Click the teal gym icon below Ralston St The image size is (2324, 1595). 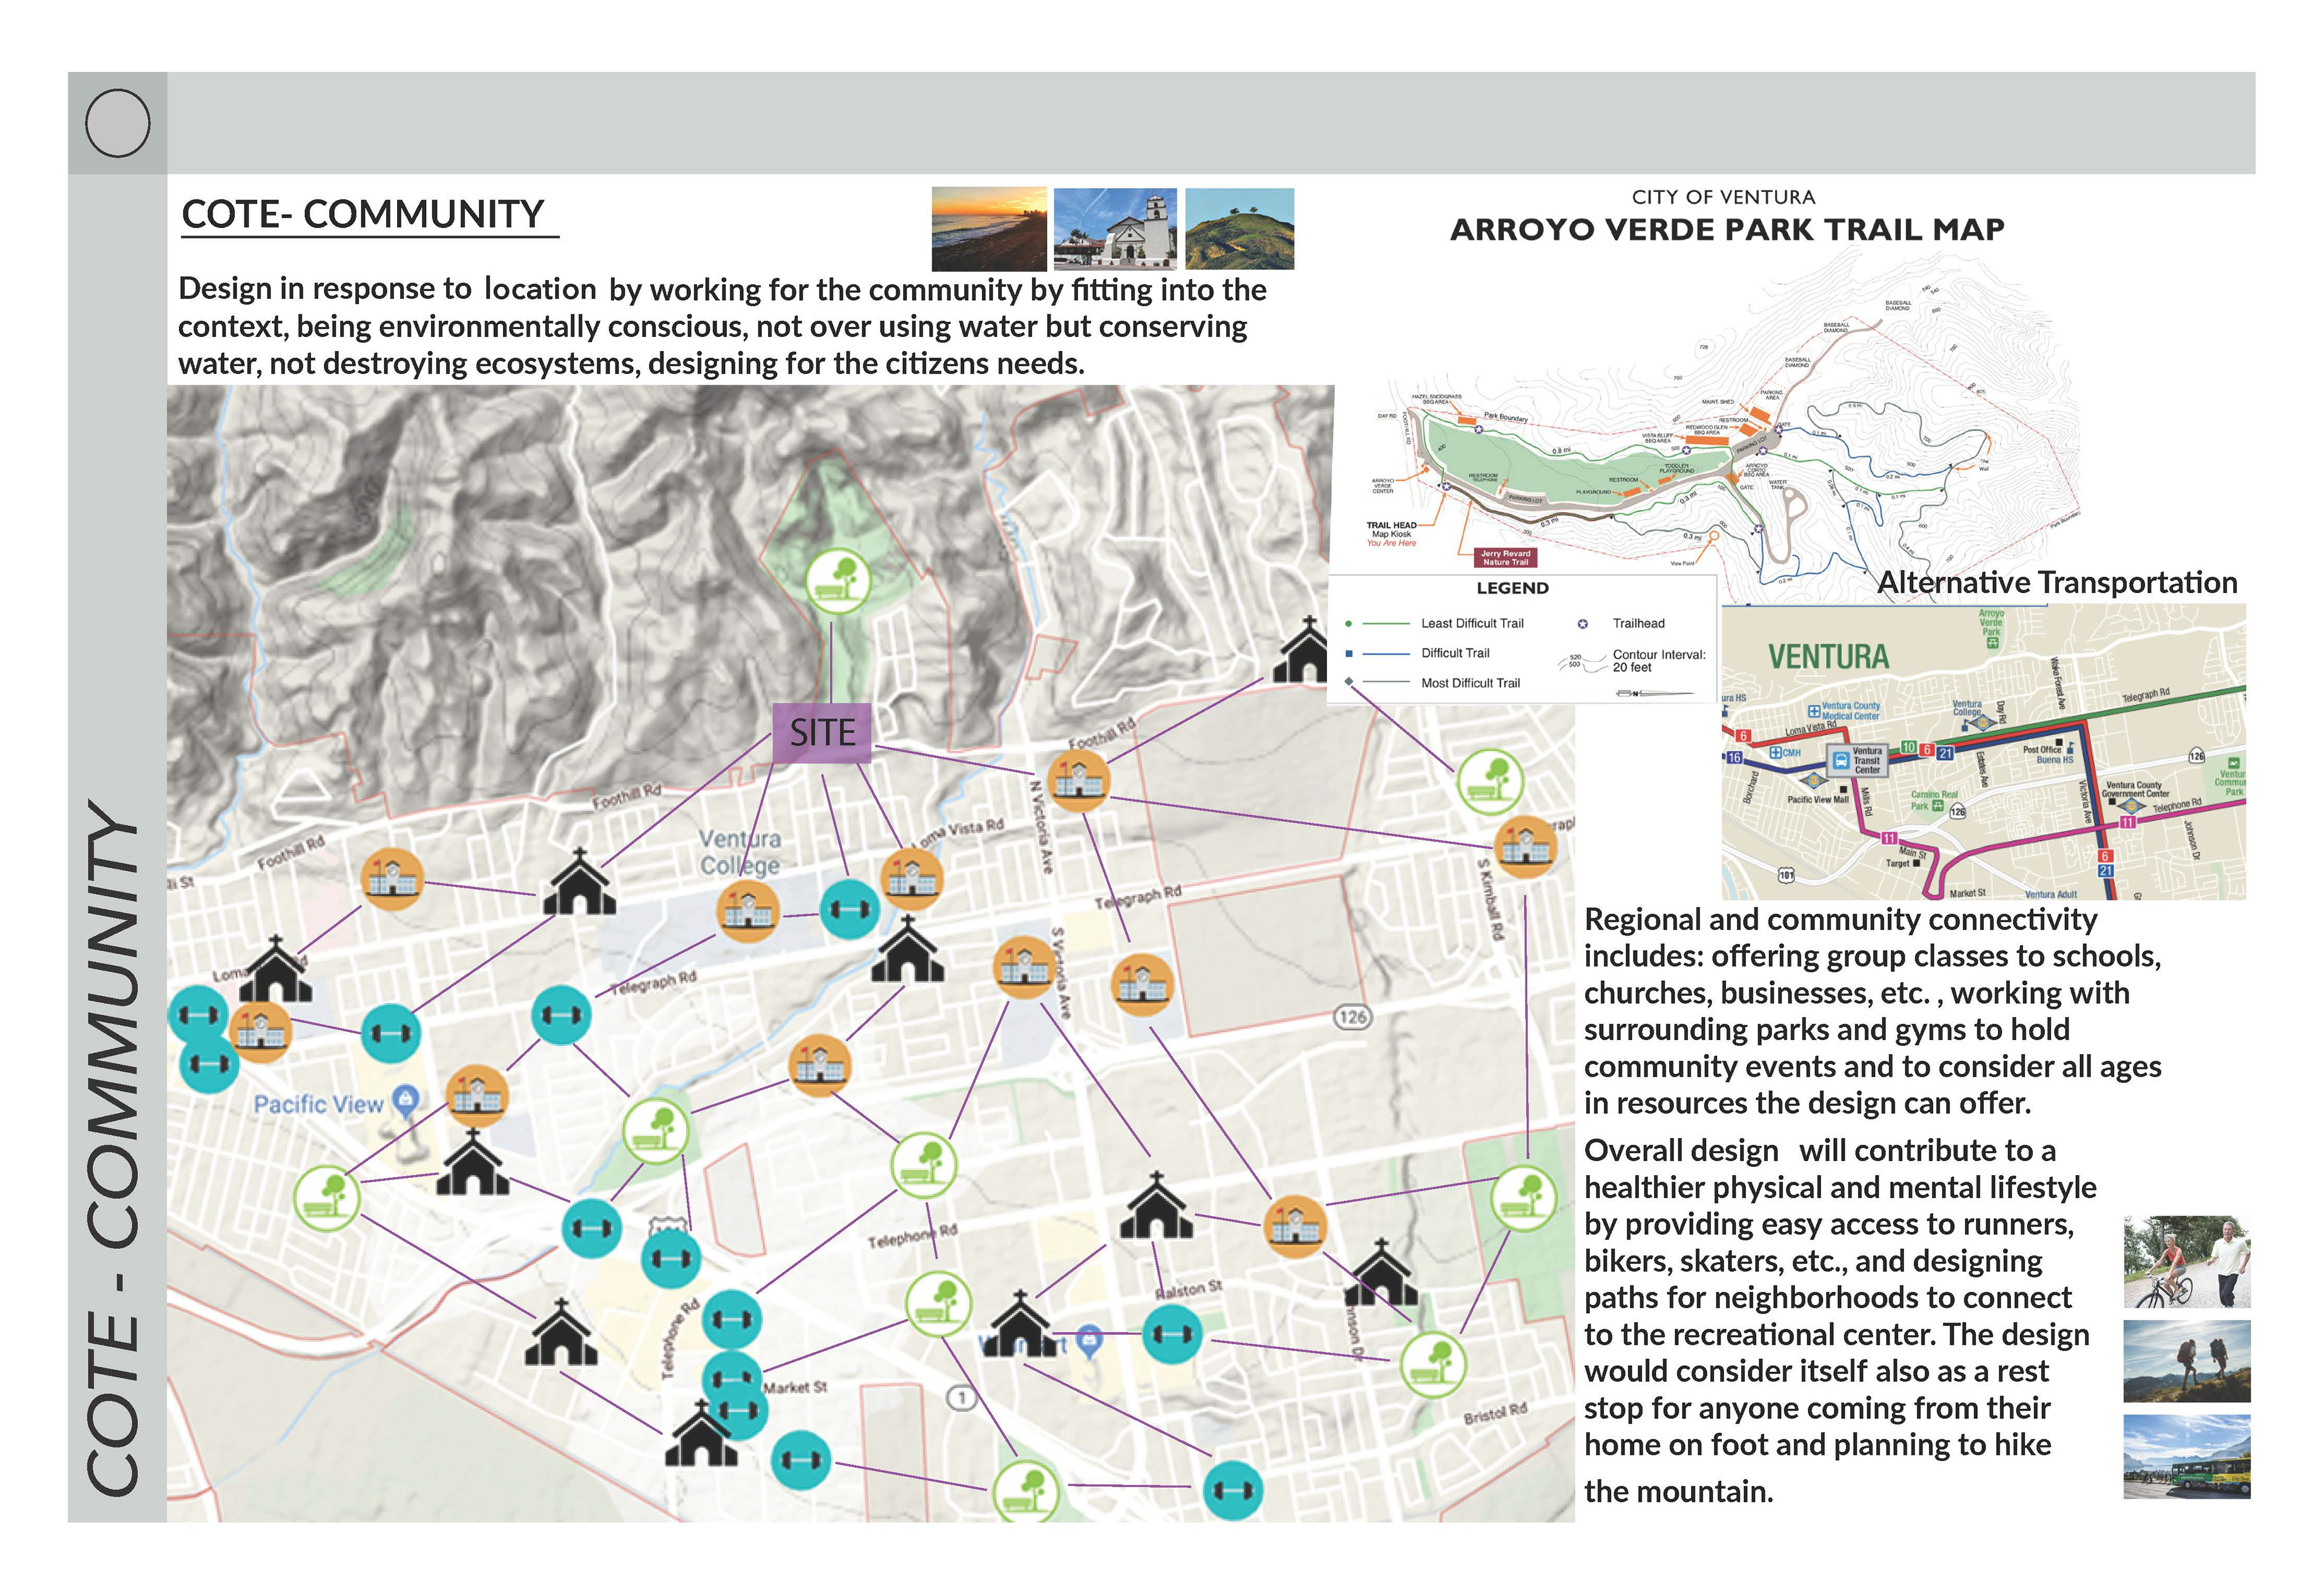coord(1171,1334)
